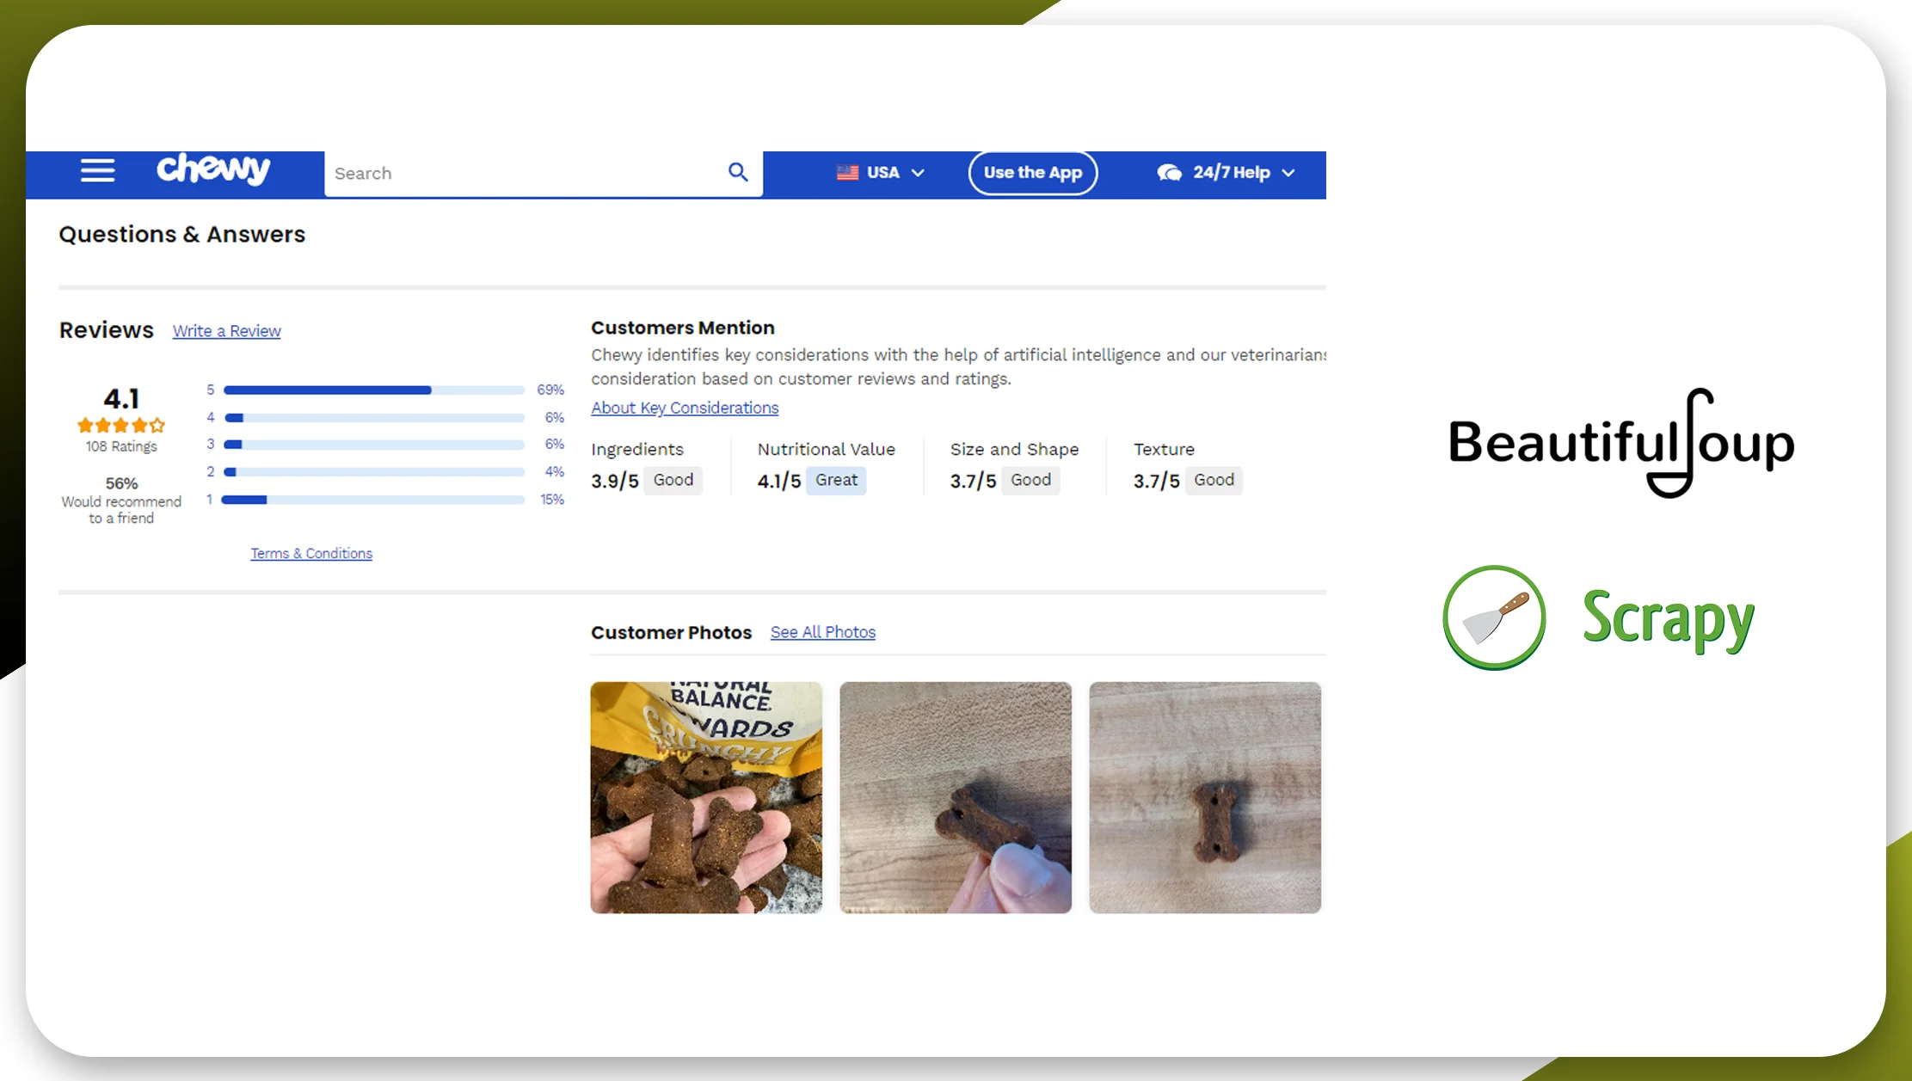Click the USA flag icon
Screen dimensions: 1912x1081
[847, 173]
